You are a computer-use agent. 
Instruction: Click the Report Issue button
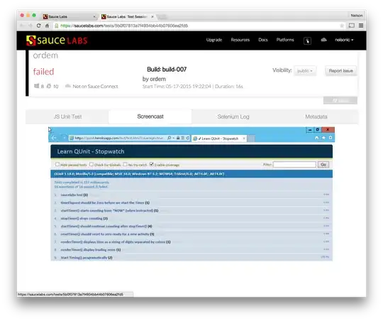[x=340, y=71]
